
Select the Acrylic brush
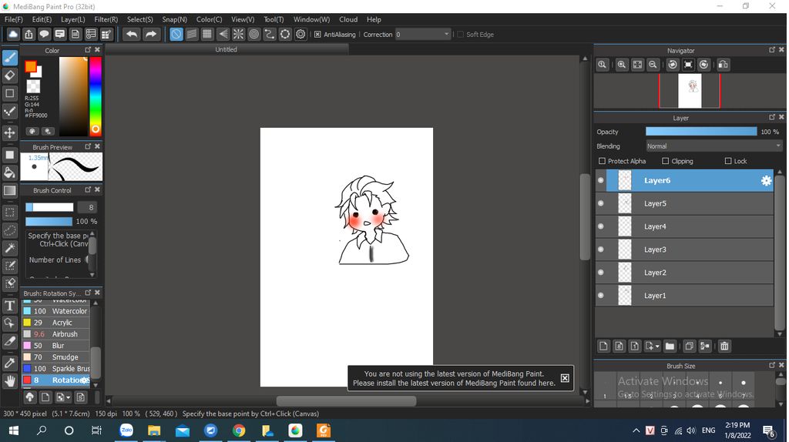click(55, 323)
